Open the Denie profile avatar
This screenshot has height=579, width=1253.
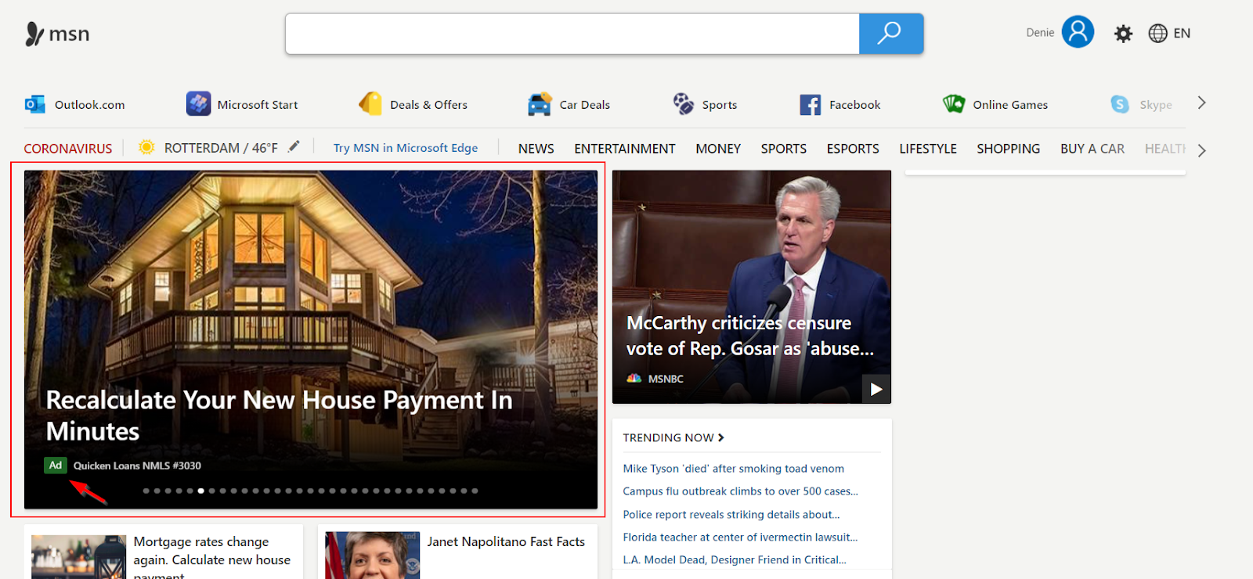pos(1078,32)
